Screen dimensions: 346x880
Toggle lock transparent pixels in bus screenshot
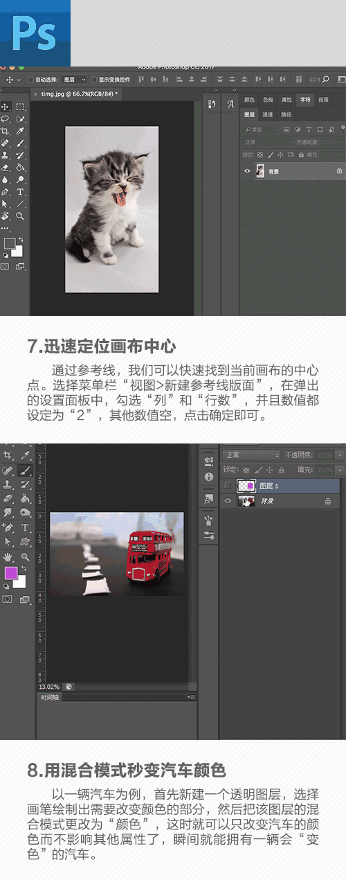coord(246,470)
